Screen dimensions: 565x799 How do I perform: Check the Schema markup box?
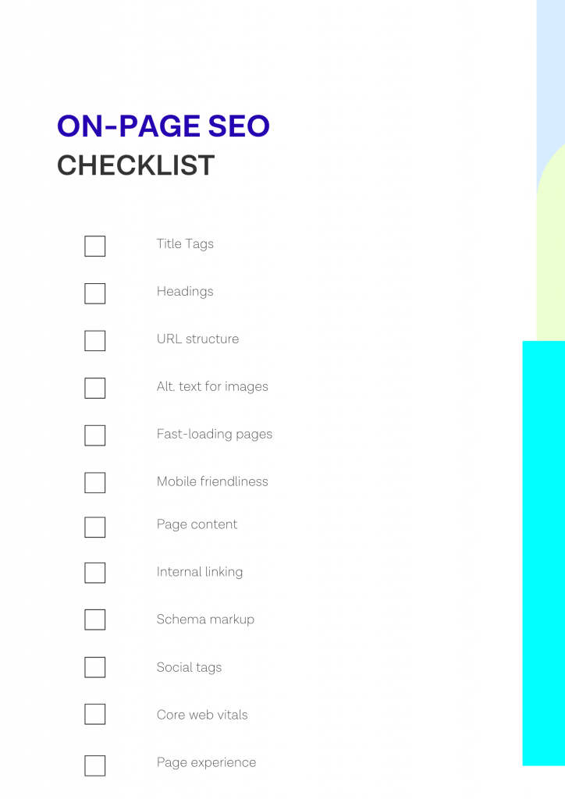tap(94, 620)
